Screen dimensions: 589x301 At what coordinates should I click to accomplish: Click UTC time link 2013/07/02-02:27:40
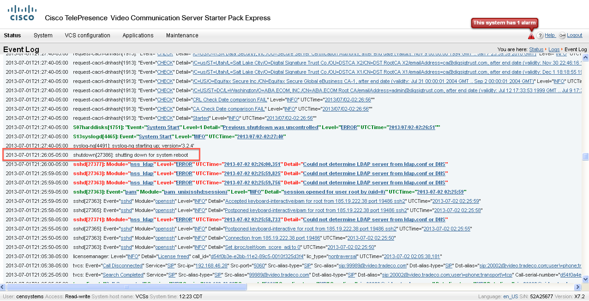pos(260,136)
